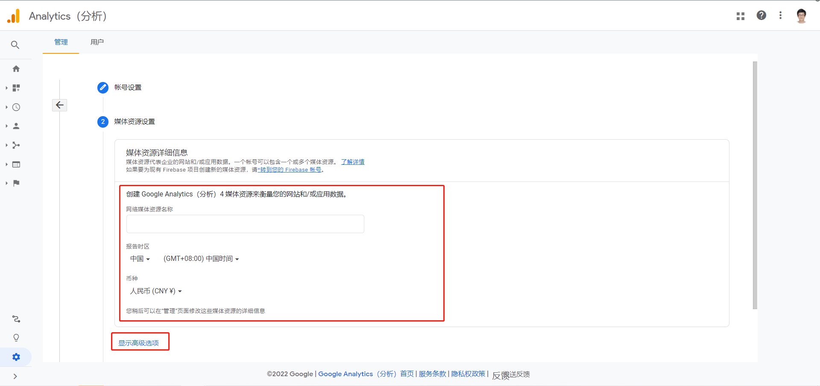This screenshot has height=386, width=820.
Task: Open the 隐私权政策 footer link
Action: 468,374
